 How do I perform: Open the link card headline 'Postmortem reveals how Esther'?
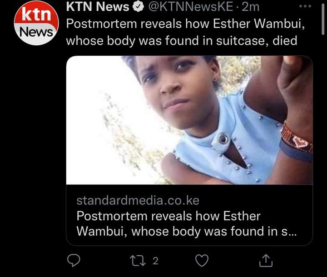[168, 216]
